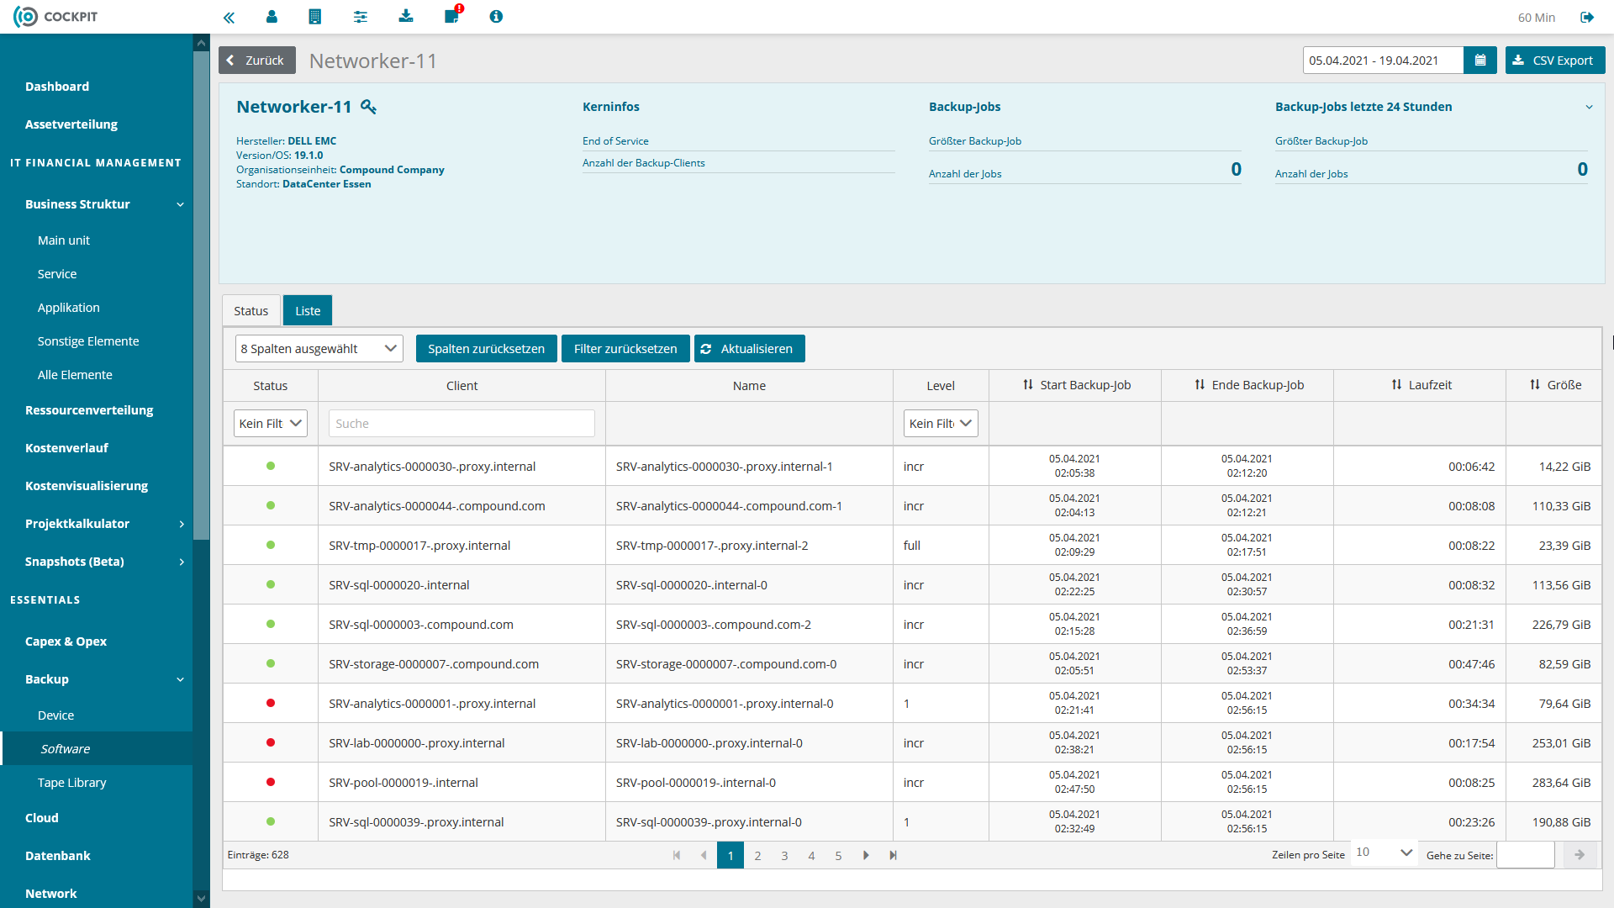Open Device under Backup in sidebar

pos(56,715)
